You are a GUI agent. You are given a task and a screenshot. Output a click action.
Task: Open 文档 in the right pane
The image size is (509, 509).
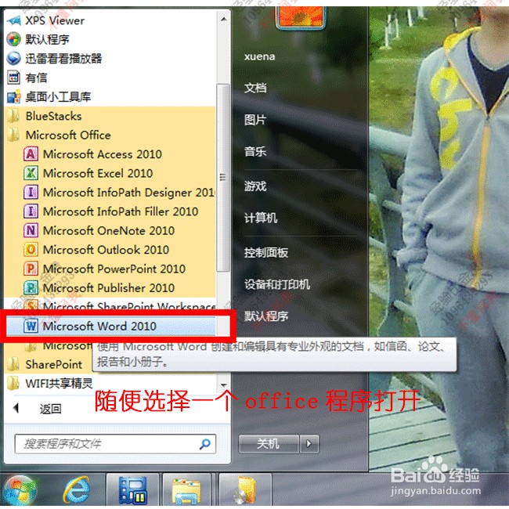tap(255, 88)
